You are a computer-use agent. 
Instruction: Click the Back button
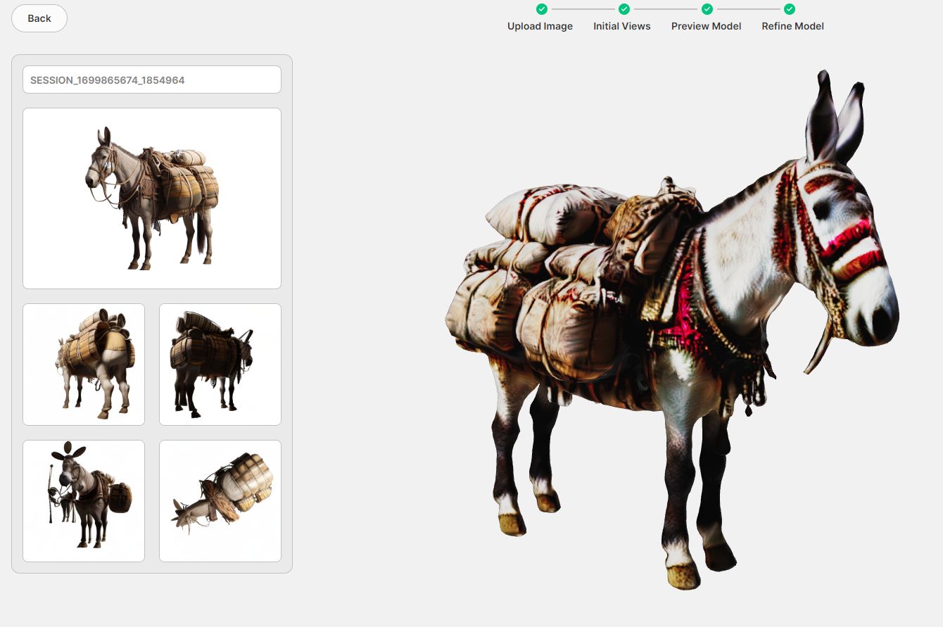(39, 18)
